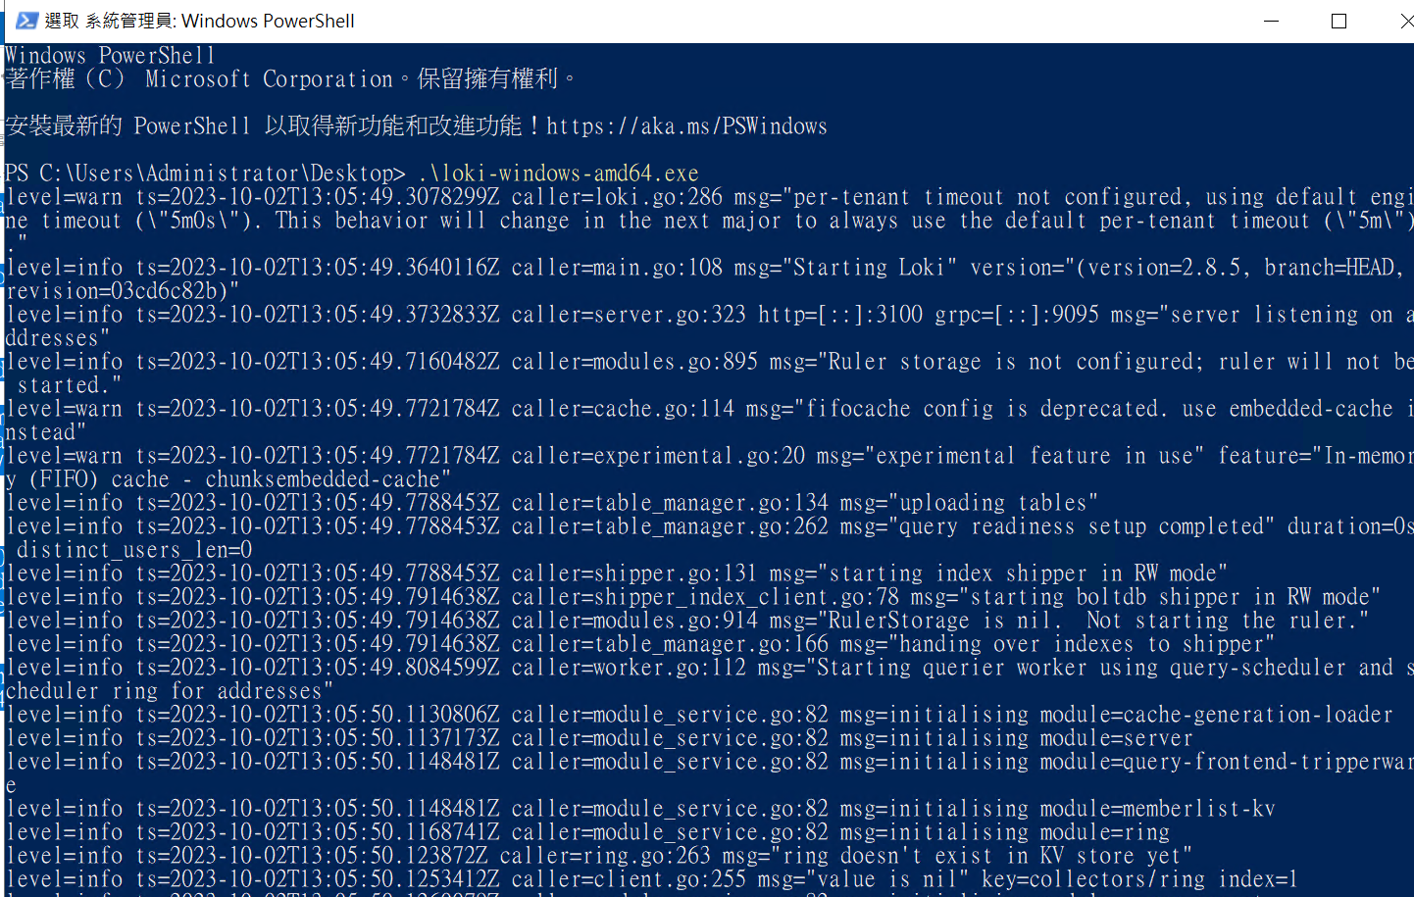This screenshot has height=897, width=1414.
Task: Click the https://aka.ms/PSWindows URL text
Action: pos(686,126)
